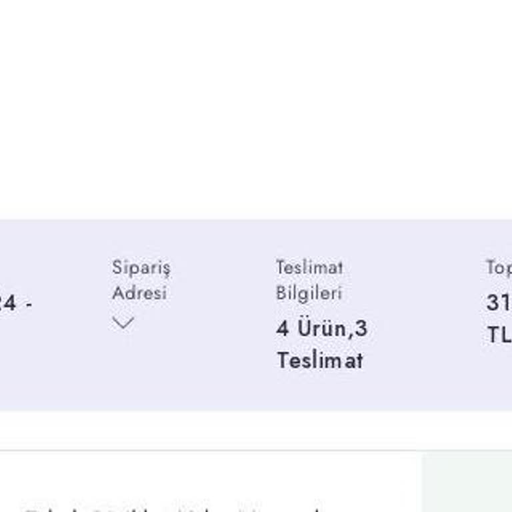The width and height of the screenshot is (512, 512).
Task: Click the white gap beneath lavender order bar
Action: click(256, 430)
